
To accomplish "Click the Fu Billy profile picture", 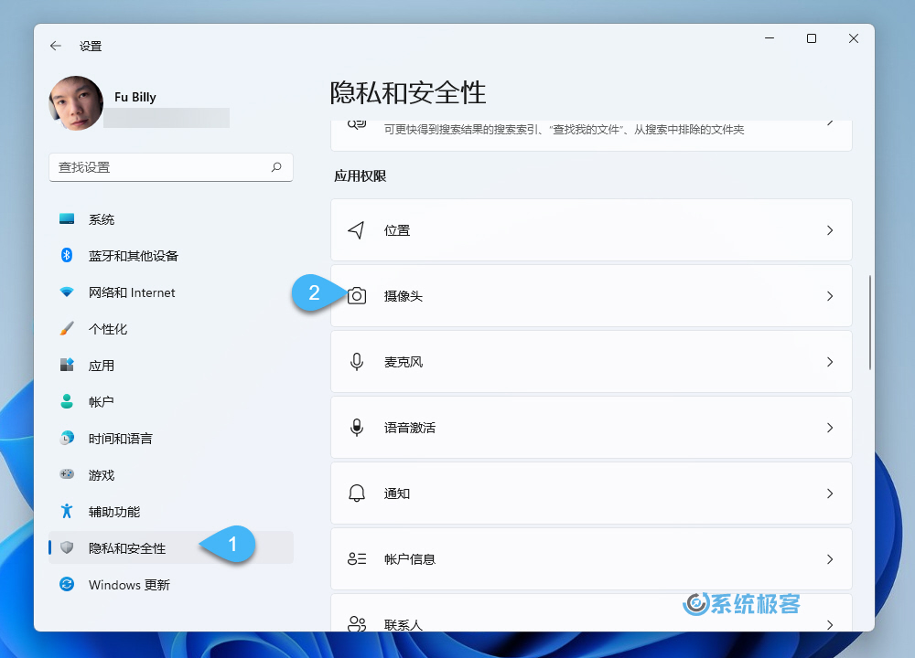I will (x=77, y=103).
